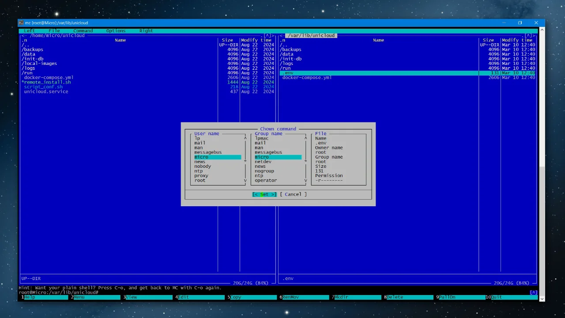Open the File menu
This screenshot has width=565, height=318.
tap(54, 31)
